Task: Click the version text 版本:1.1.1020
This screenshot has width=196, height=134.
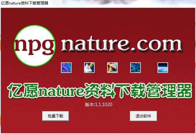Action: coord(98,105)
